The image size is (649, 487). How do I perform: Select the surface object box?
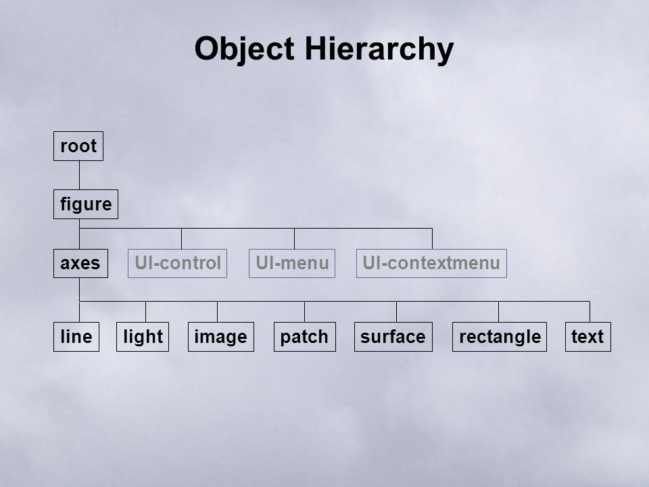[x=393, y=337]
